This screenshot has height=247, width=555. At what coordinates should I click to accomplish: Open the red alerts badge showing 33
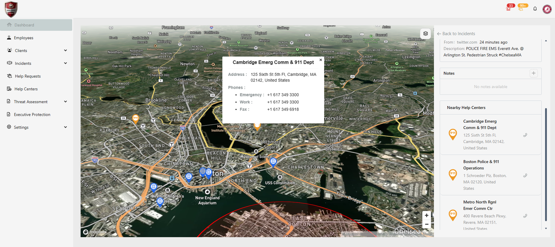(x=509, y=8)
